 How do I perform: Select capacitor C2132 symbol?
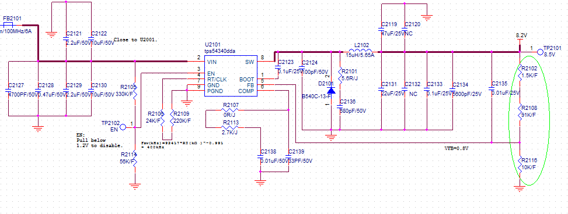(405, 89)
